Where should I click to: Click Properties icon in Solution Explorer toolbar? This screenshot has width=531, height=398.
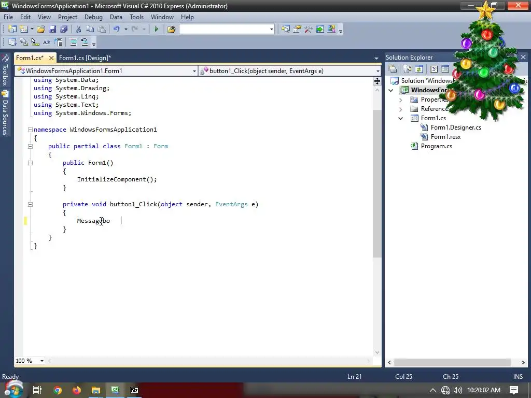pos(393,69)
